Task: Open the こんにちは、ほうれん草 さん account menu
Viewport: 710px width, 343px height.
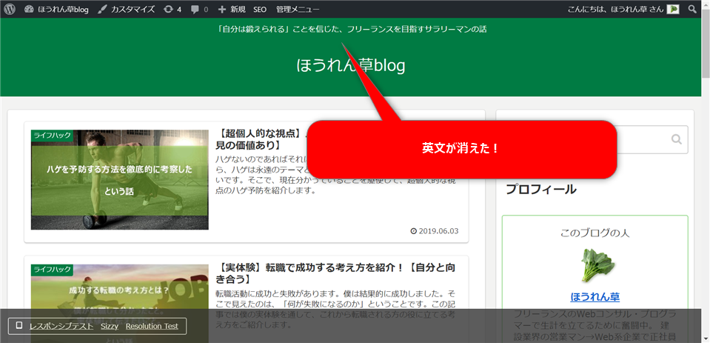Action: click(623, 9)
